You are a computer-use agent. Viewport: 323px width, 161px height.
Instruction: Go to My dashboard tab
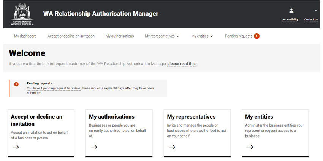pos(25,36)
